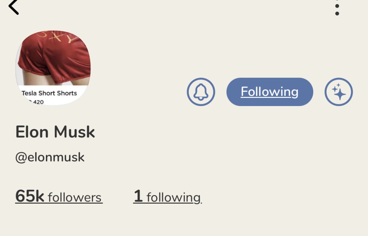This screenshot has width=368, height=236.
Task: Unfollow by tapping the Following button
Action: click(269, 91)
